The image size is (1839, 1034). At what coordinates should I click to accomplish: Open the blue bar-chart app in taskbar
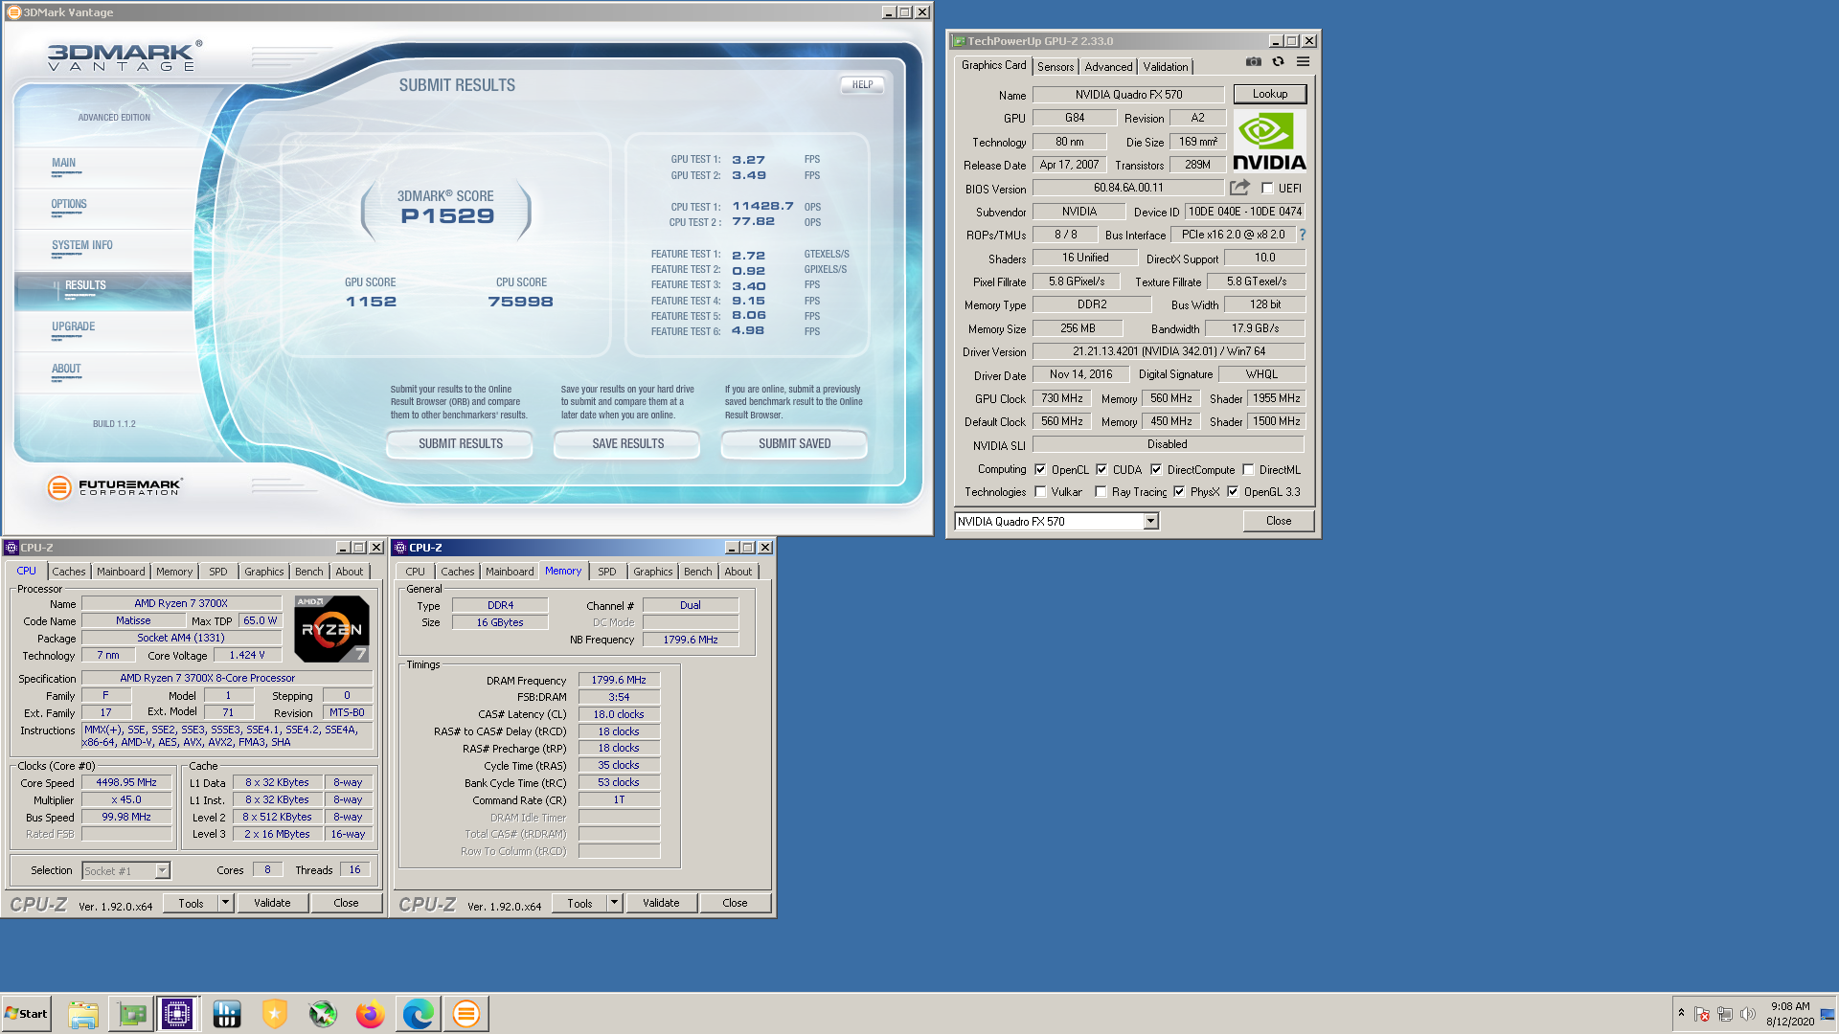(x=226, y=1014)
